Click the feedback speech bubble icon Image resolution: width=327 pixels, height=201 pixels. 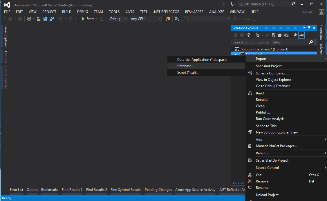pyautogui.click(x=233, y=4)
